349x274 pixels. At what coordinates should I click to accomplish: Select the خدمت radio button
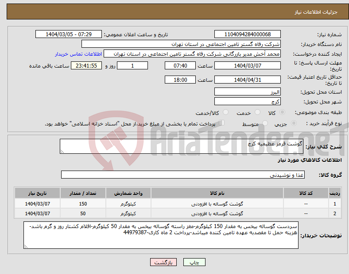[x=257, y=112]
